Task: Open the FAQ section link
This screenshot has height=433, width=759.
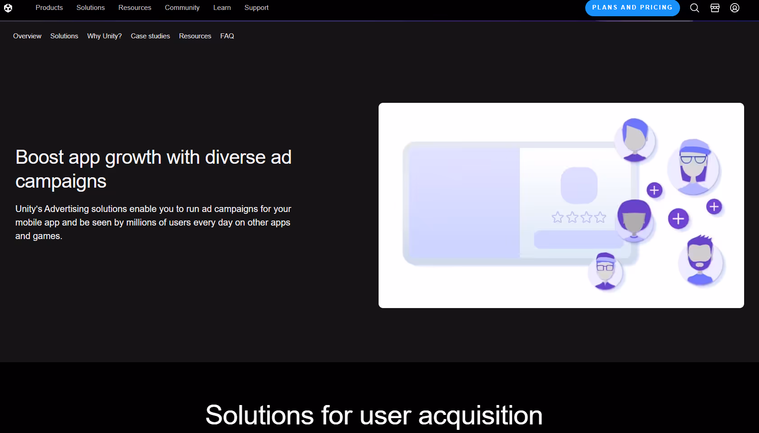Action: click(x=227, y=36)
